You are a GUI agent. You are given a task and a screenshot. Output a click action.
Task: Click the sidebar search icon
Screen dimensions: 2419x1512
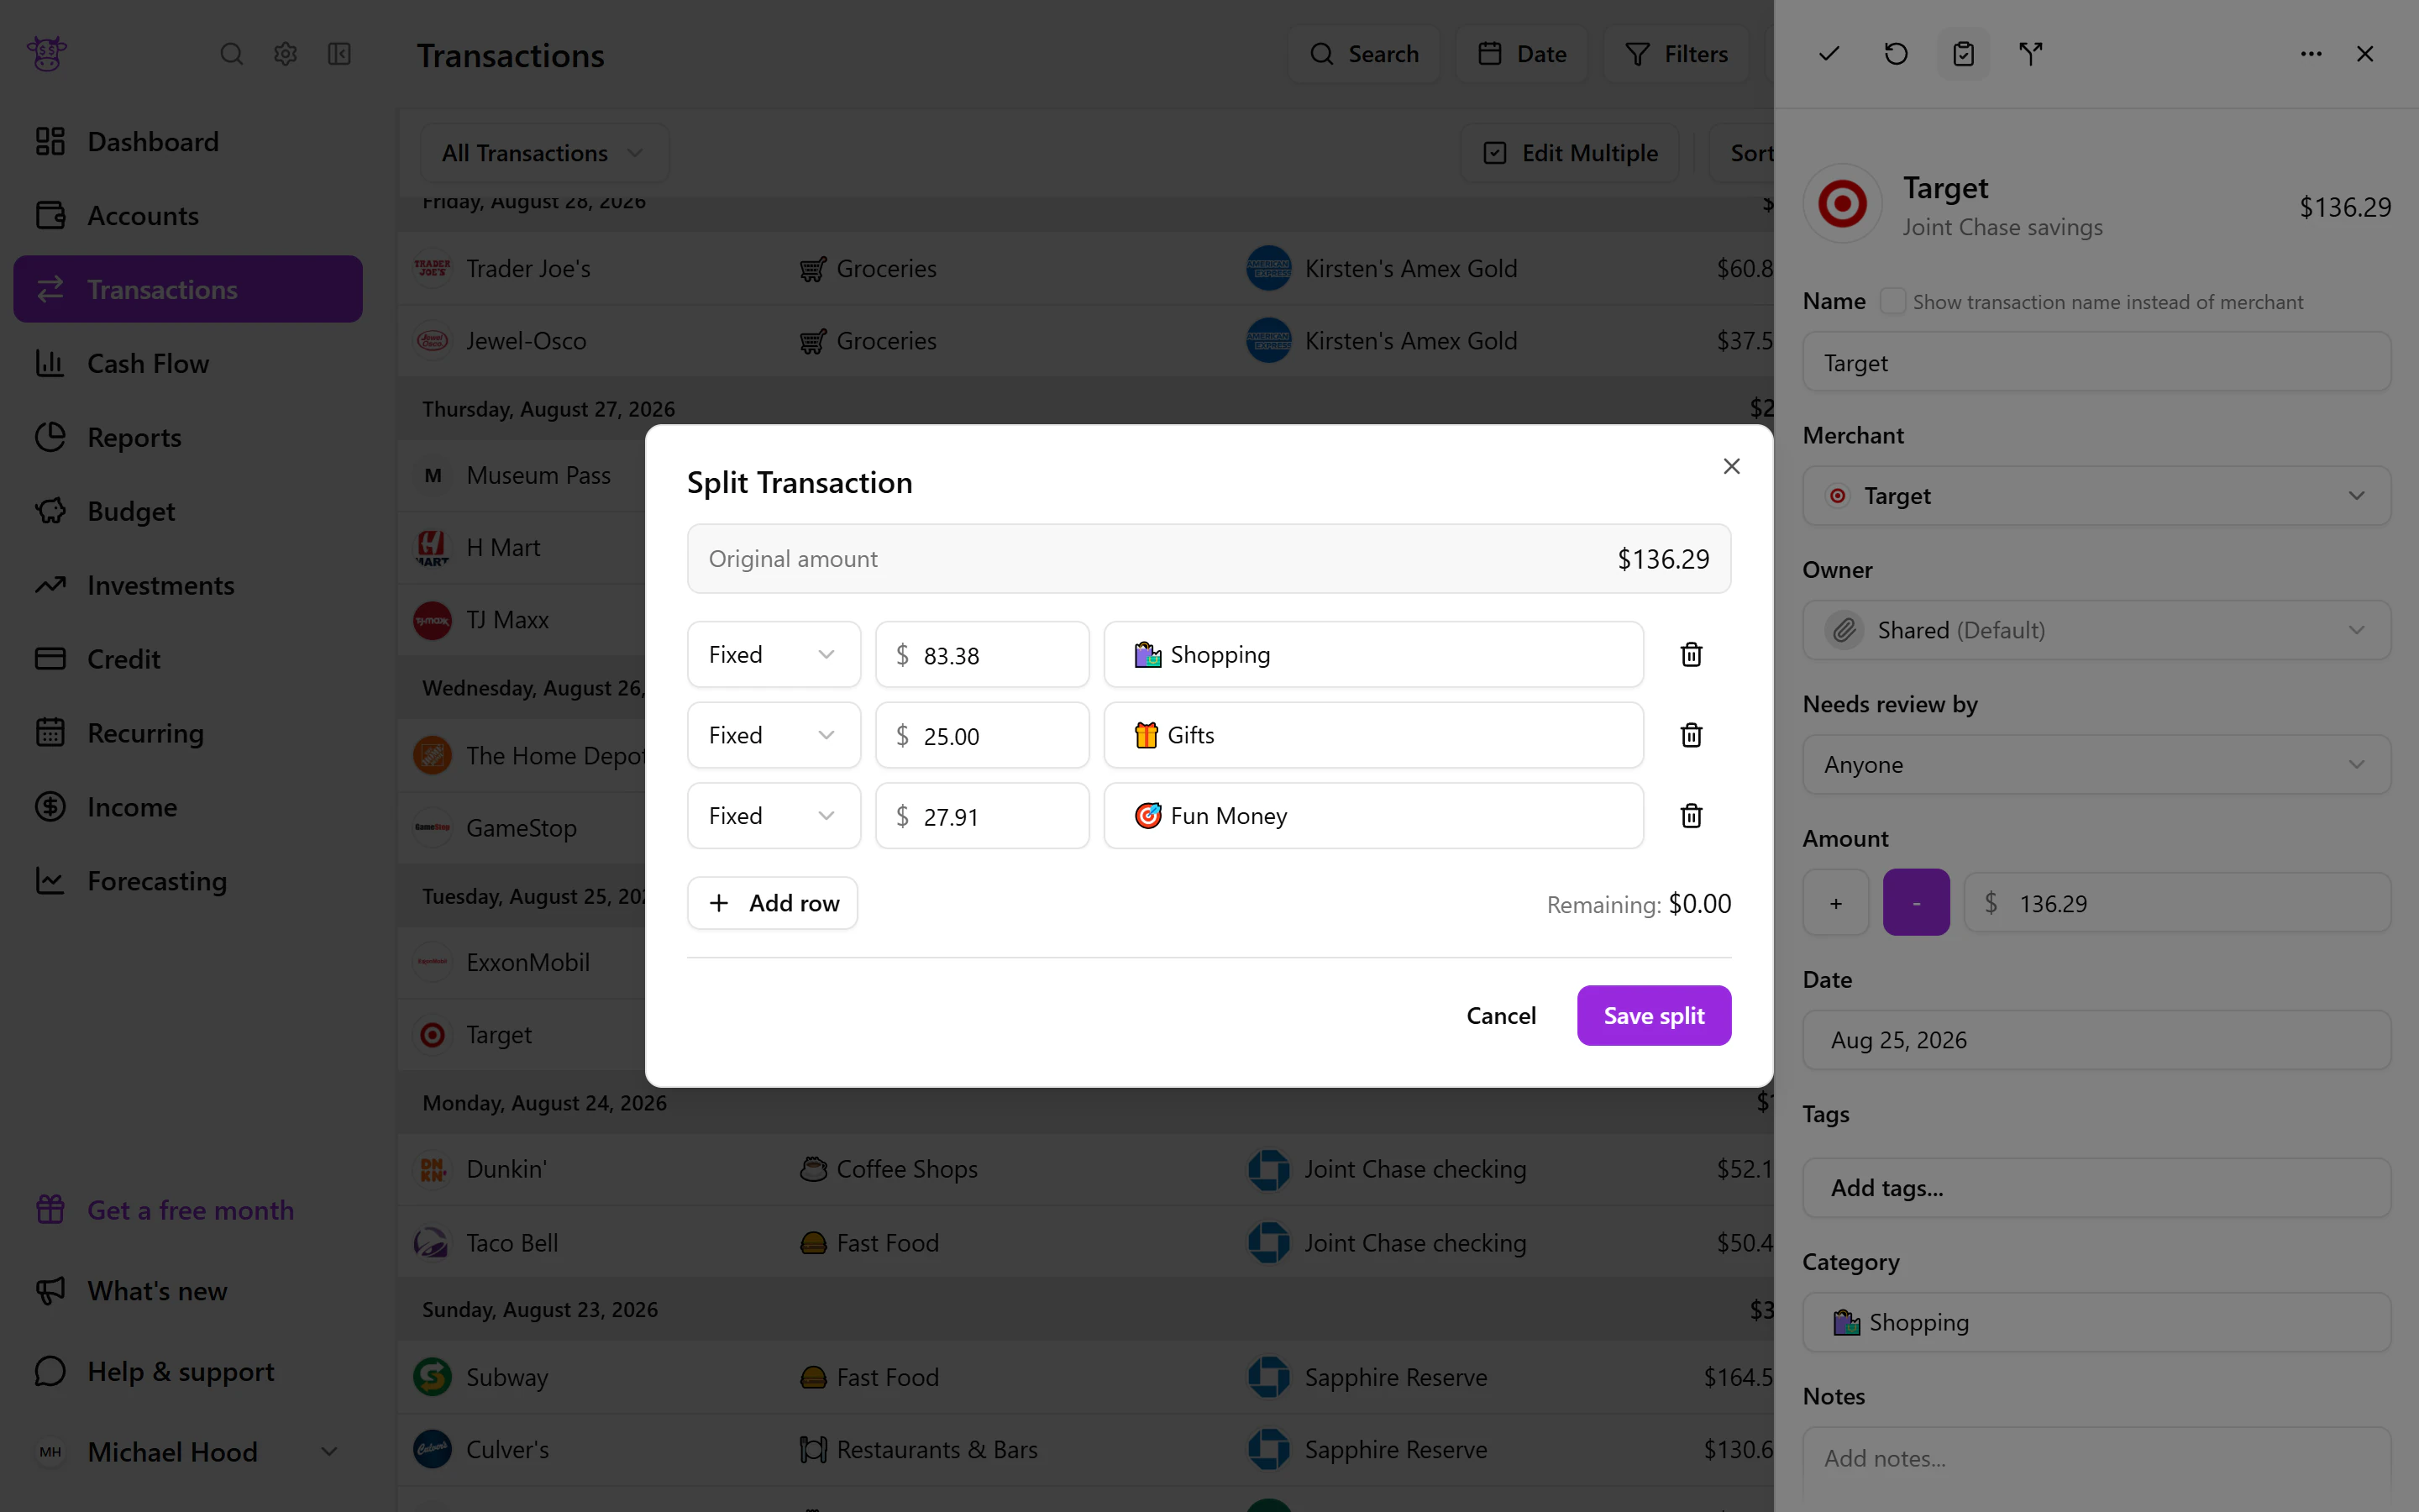(x=231, y=54)
